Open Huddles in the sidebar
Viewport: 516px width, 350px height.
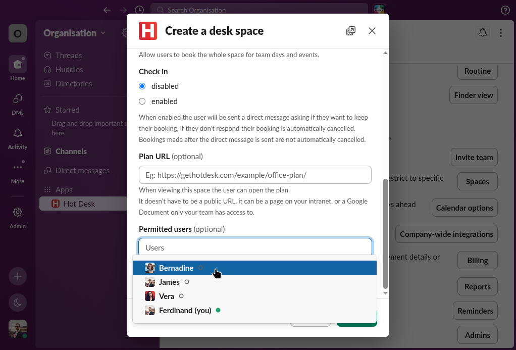[x=69, y=70]
